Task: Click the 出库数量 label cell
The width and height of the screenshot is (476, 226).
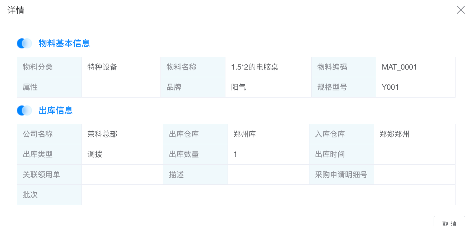Action: click(x=184, y=154)
